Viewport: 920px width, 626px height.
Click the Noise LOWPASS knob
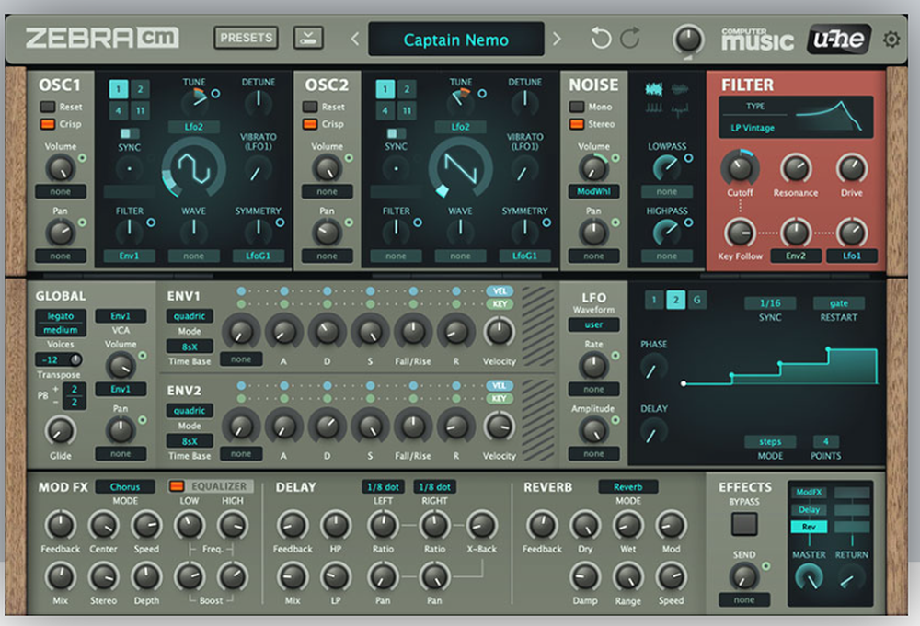[666, 169]
